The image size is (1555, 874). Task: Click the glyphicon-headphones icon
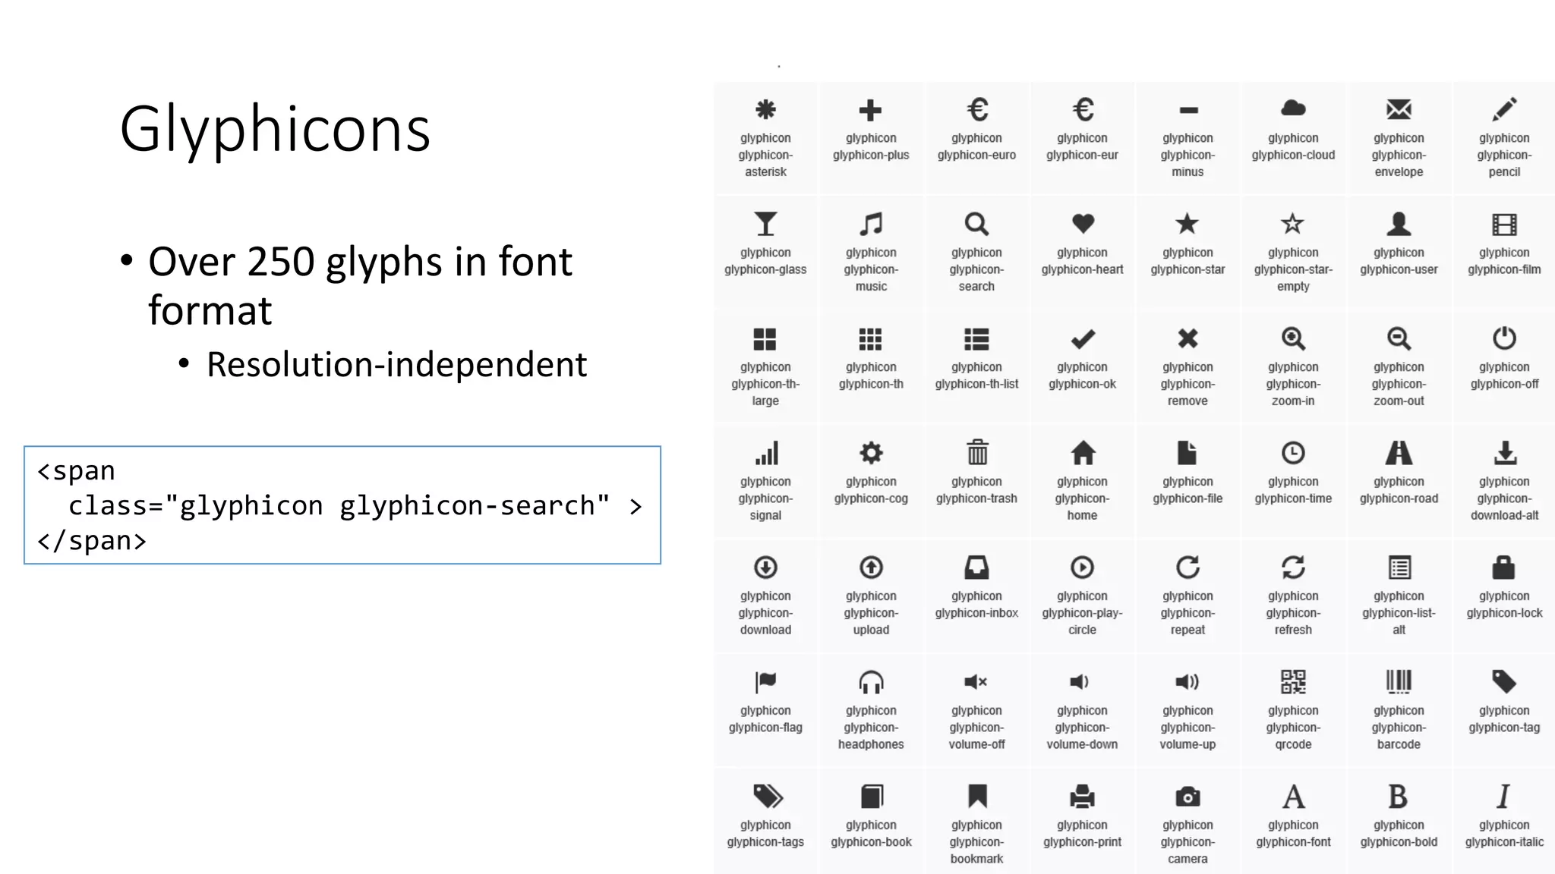point(871,683)
